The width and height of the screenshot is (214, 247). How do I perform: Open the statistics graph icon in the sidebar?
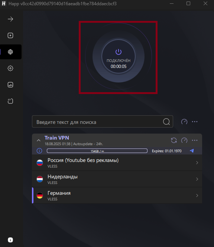pos(10,85)
